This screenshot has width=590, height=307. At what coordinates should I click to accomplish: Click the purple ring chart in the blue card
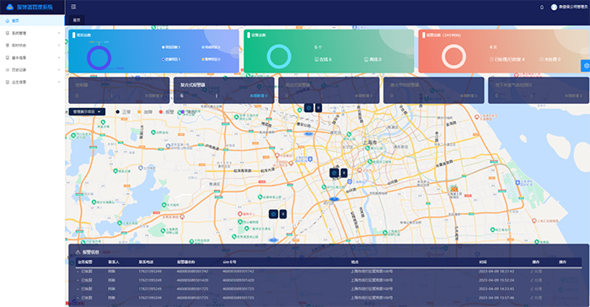tap(99, 58)
